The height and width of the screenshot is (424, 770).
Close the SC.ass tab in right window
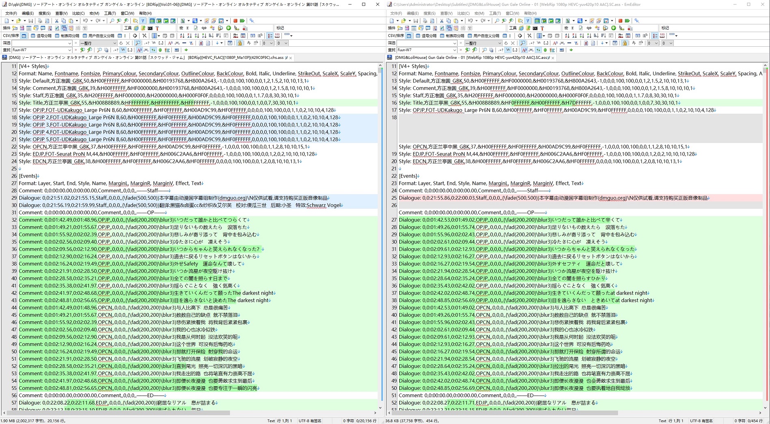click(x=553, y=58)
